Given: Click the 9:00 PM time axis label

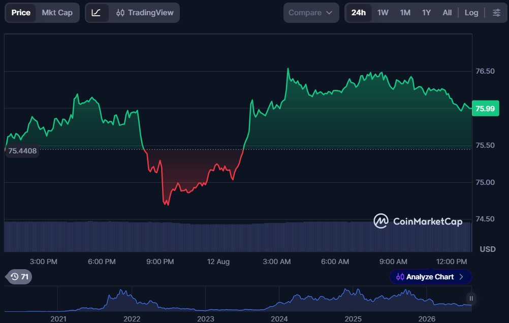Looking at the screenshot, I should pos(160,262).
